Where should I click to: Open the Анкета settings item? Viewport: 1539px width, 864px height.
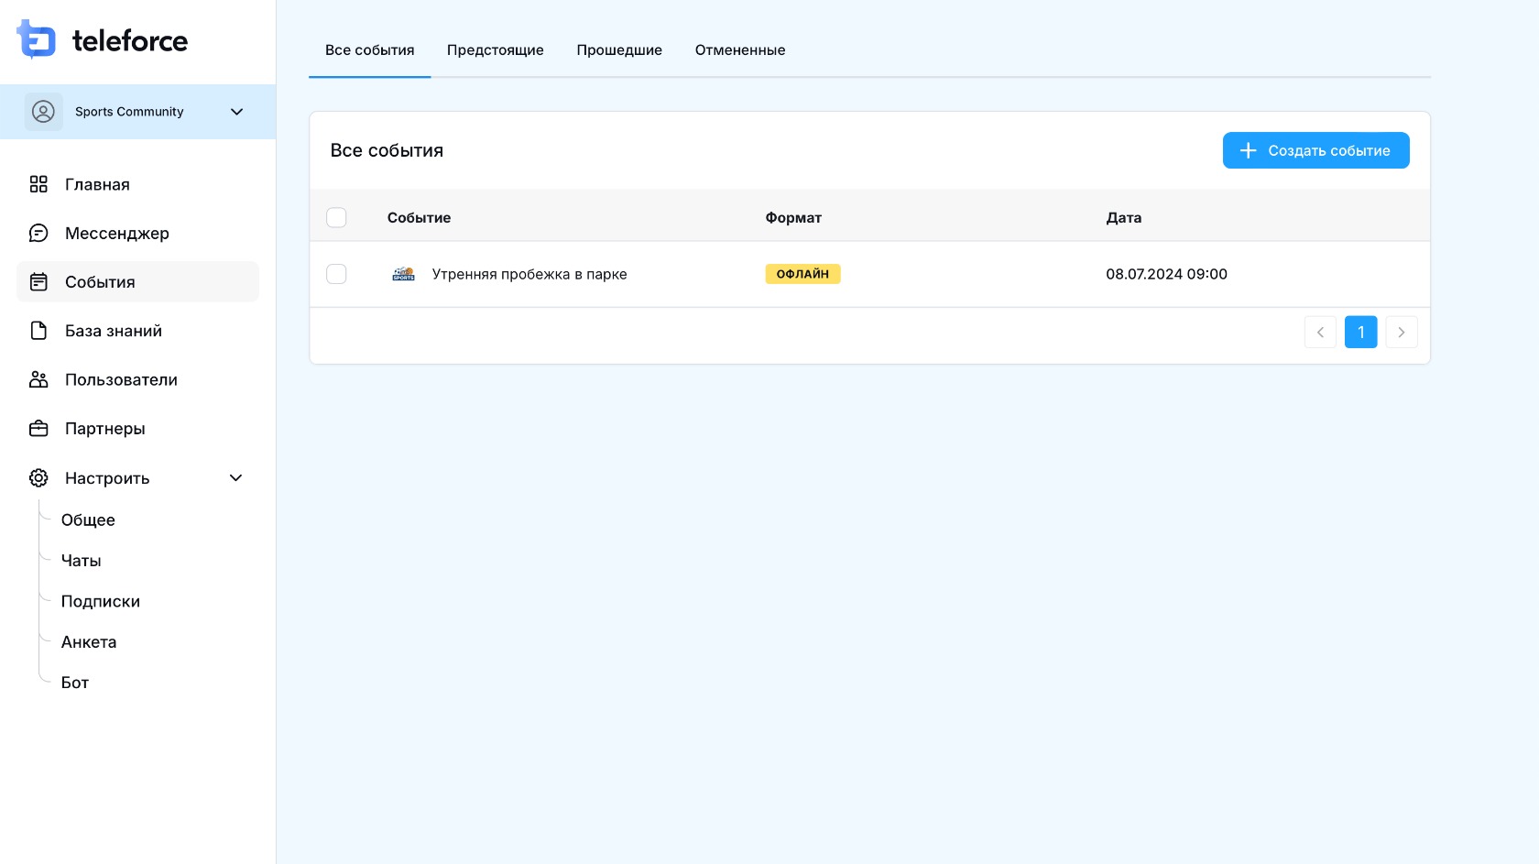pyautogui.click(x=89, y=642)
